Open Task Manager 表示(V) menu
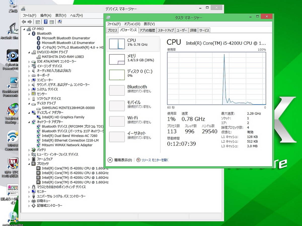302x226 pixels. tap(149, 24)
